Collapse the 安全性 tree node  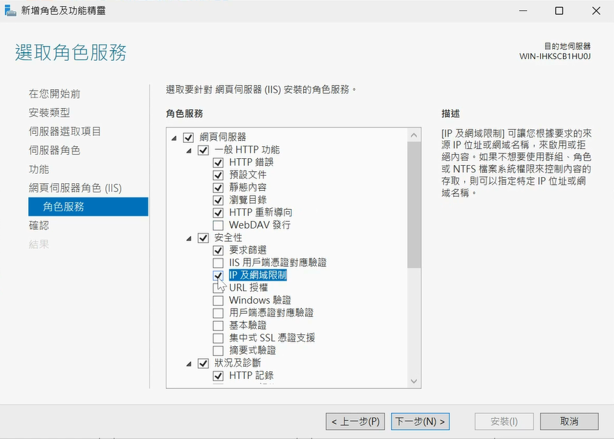189,238
